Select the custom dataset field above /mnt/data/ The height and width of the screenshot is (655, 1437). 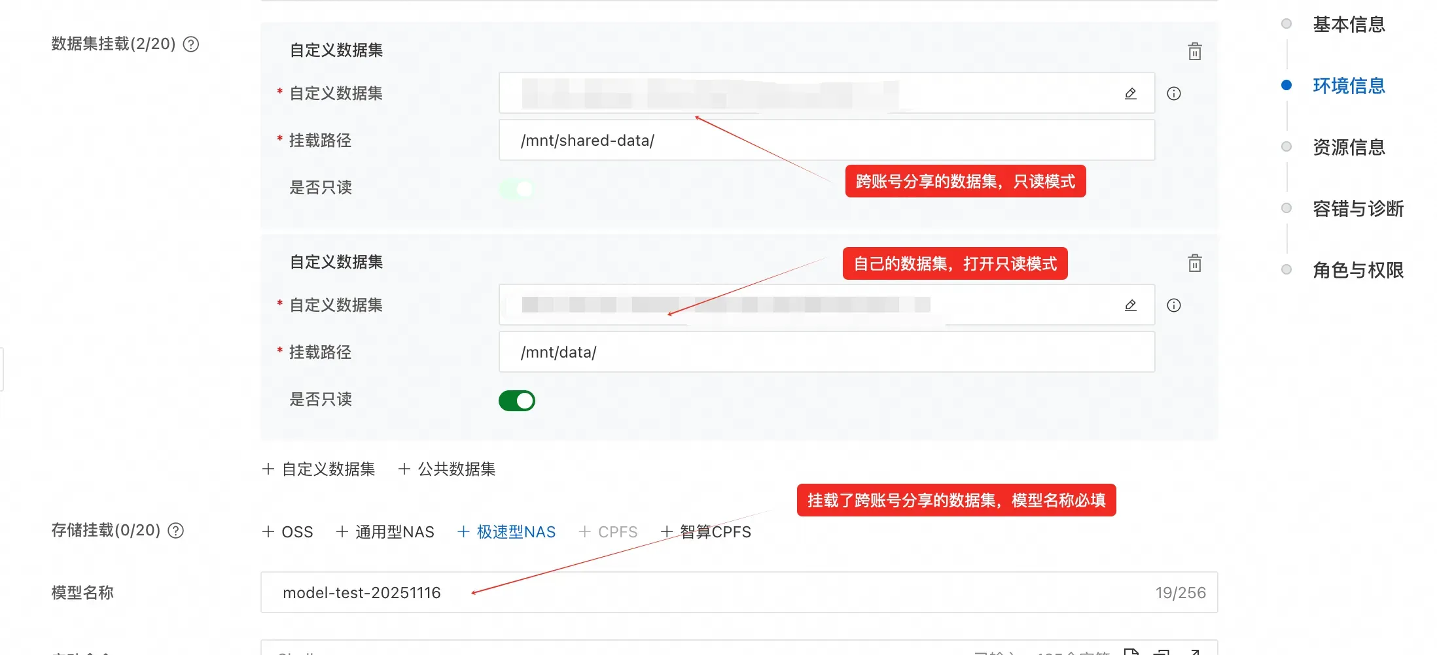tap(827, 305)
